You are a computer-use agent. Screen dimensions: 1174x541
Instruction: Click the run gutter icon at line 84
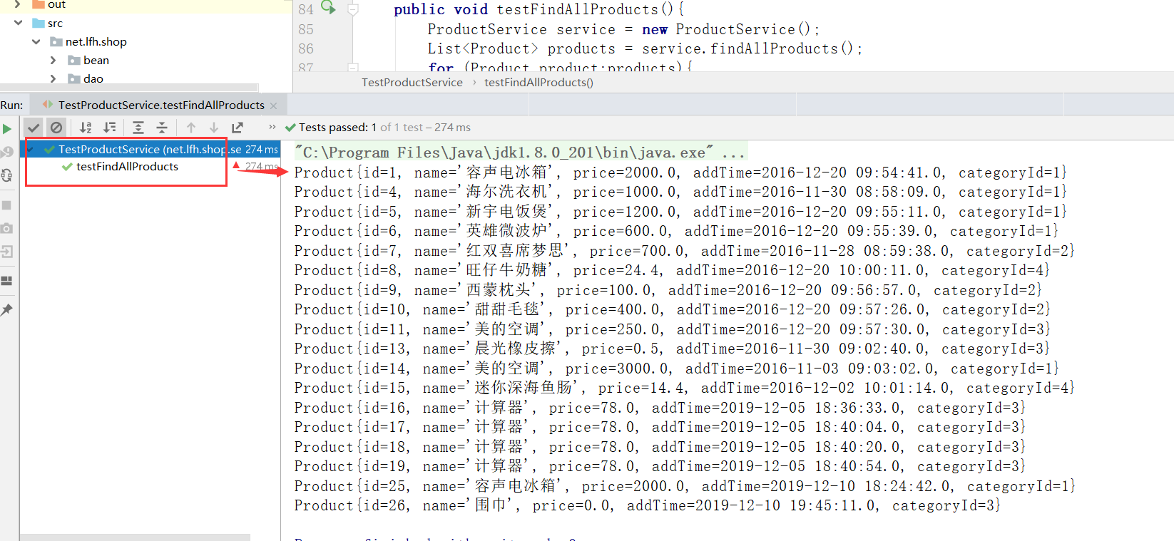coord(328,8)
